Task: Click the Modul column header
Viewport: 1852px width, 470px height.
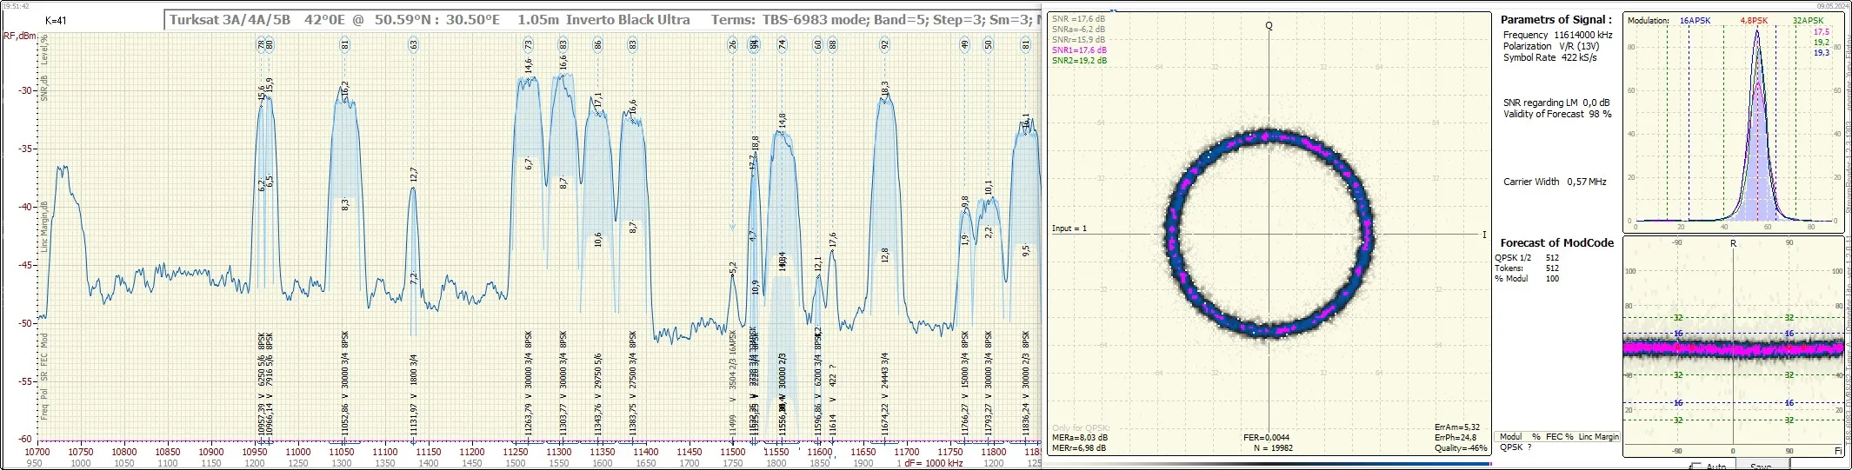Action: tap(1510, 437)
